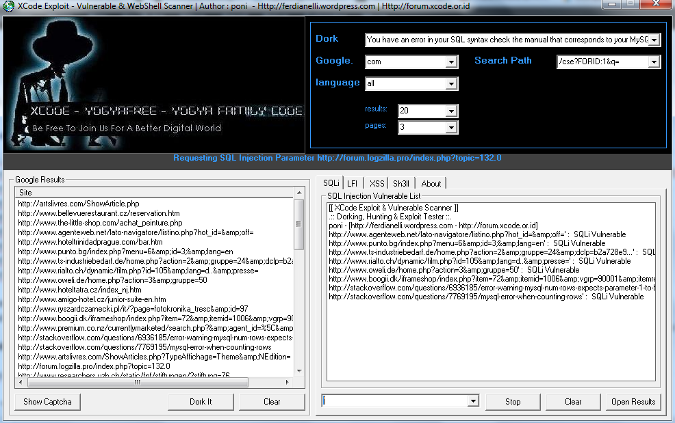Click the app icon in the title bar
Screen dimensions: 675x423
[8, 5]
